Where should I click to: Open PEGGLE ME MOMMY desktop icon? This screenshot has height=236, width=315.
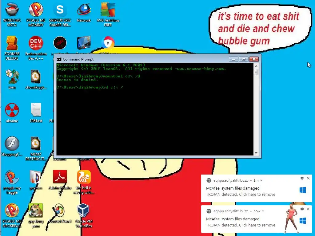(x=36, y=14)
